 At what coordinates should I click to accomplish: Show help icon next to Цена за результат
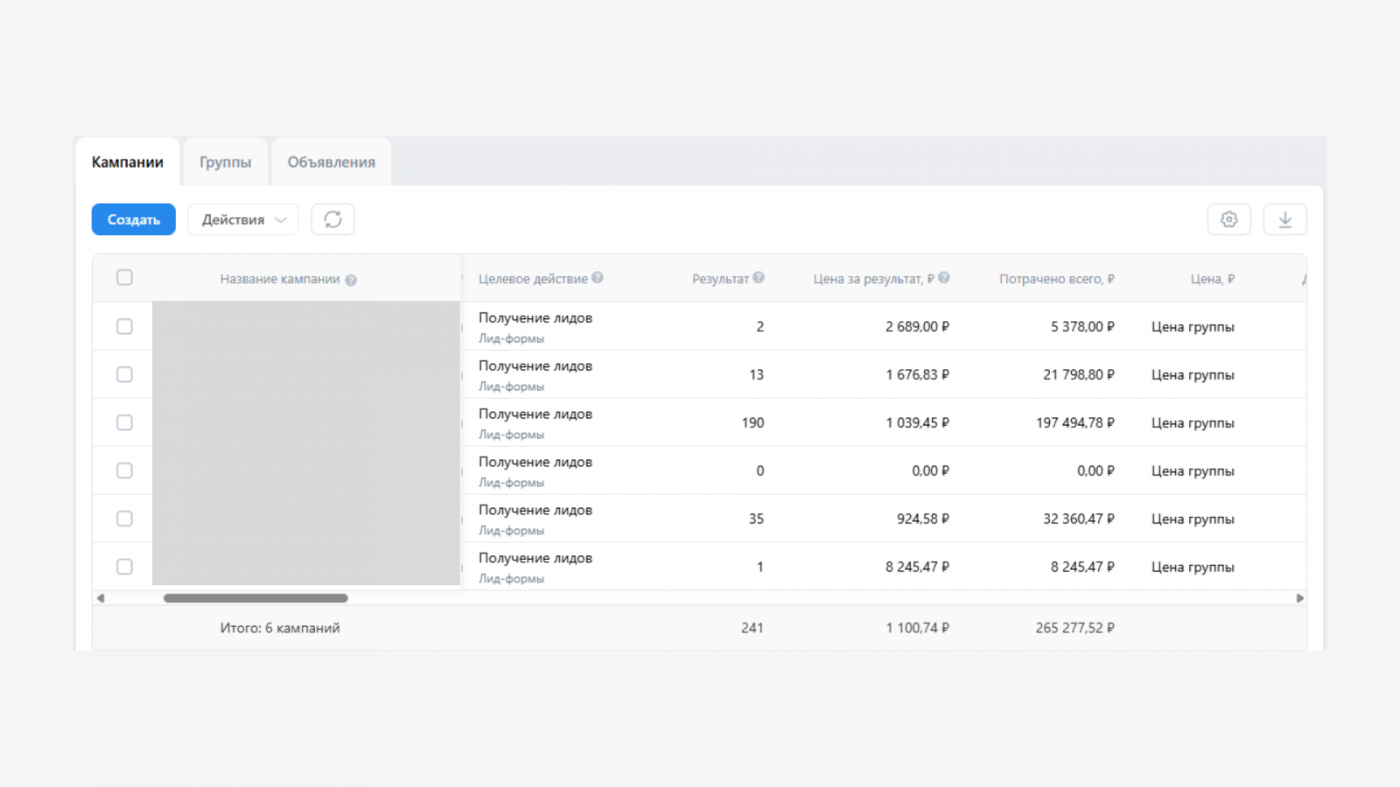pos(944,277)
